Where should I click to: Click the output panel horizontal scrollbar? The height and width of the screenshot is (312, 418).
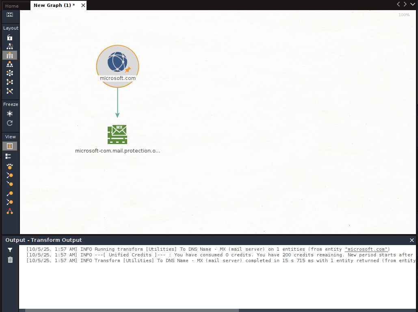pos(132,310)
